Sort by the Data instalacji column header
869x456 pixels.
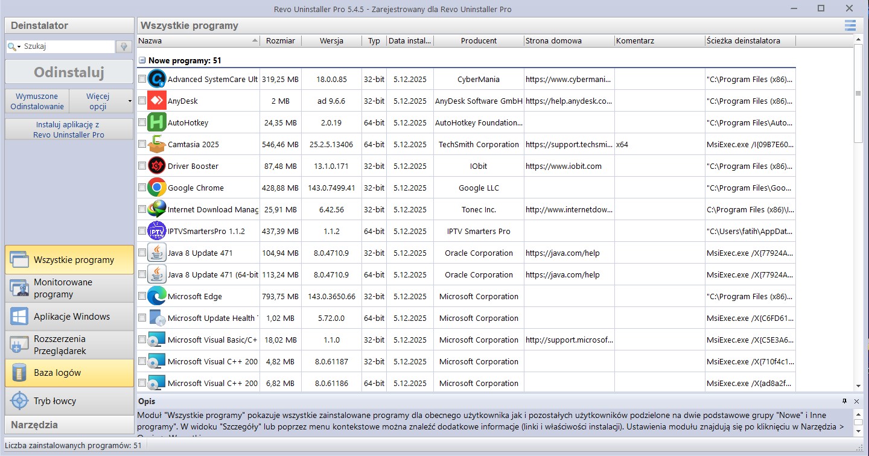tap(410, 40)
